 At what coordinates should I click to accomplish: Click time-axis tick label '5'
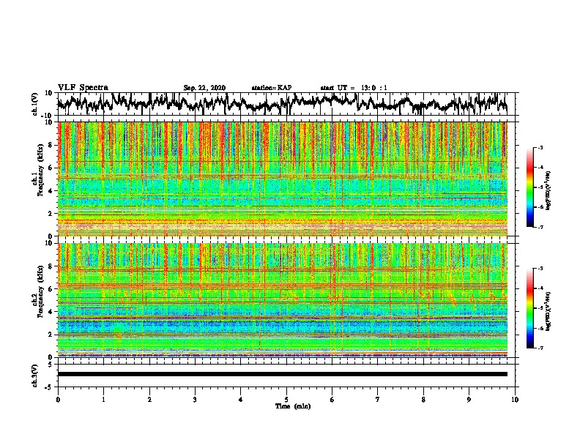[x=286, y=400]
